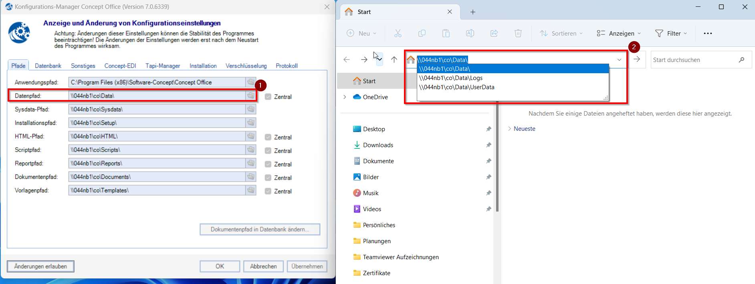Click the Übernehmen button
755x284 pixels.
click(x=307, y=266)
